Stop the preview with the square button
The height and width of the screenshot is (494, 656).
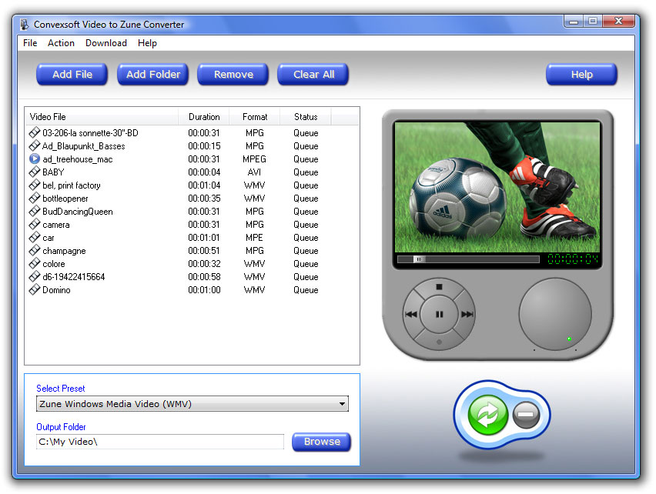point(440,288)
